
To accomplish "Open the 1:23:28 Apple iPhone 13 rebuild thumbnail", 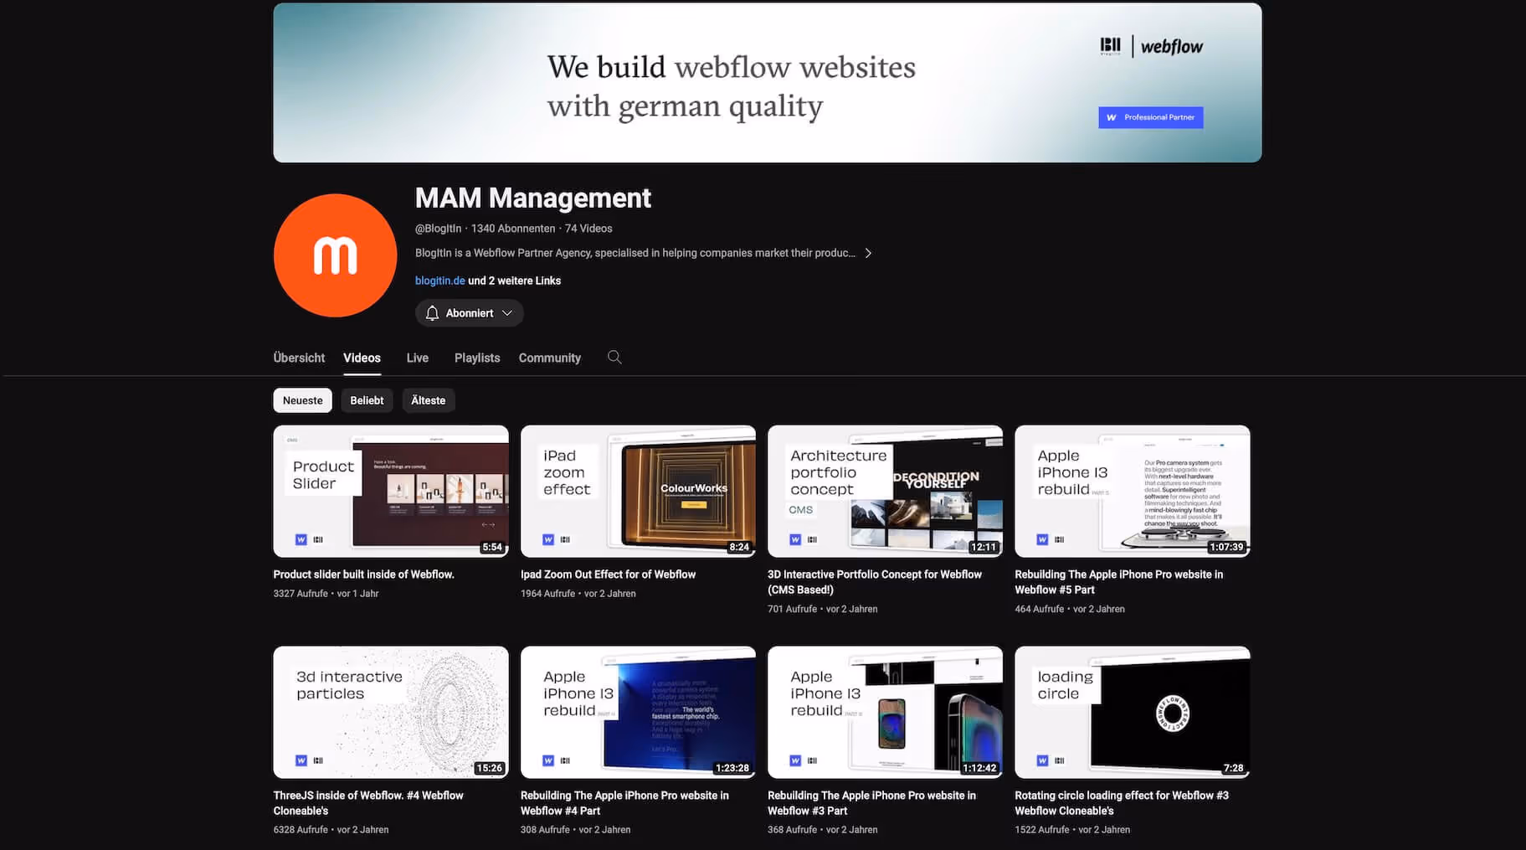I will pos(638,712).
